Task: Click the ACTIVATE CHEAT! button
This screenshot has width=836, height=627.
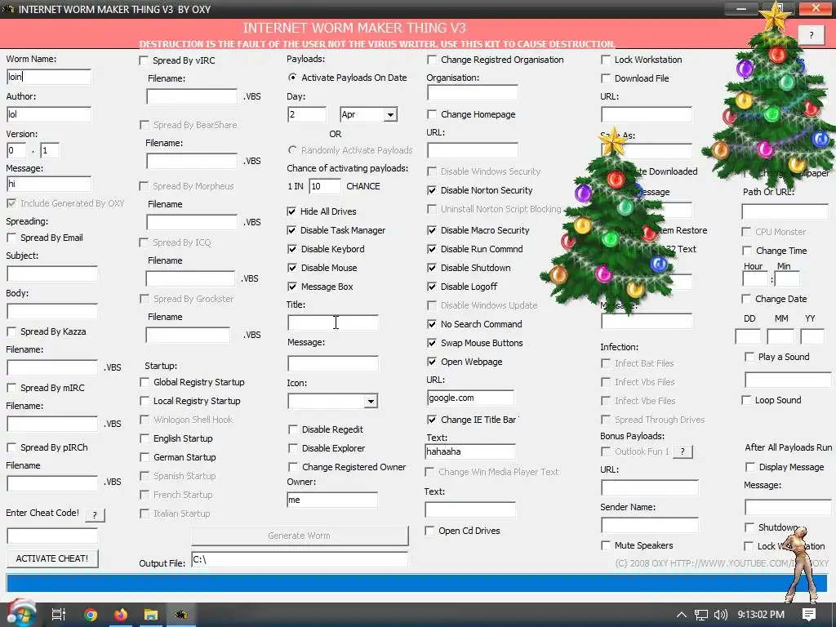Action: pyautogui.click(x=52, y=558)
